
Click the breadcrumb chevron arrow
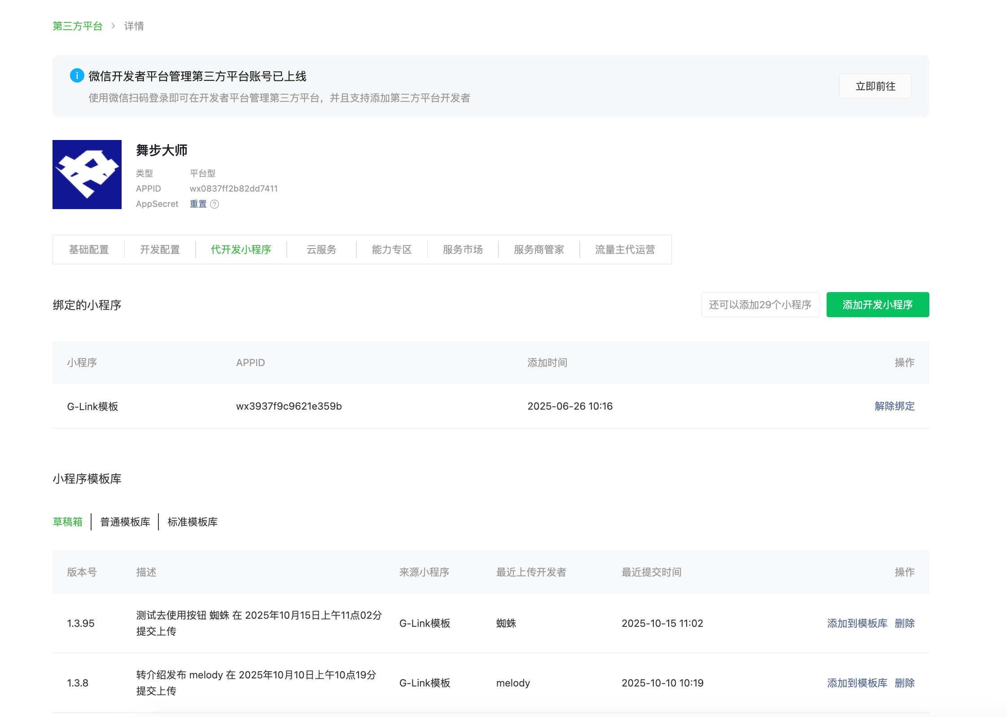[x=114, y=26]
